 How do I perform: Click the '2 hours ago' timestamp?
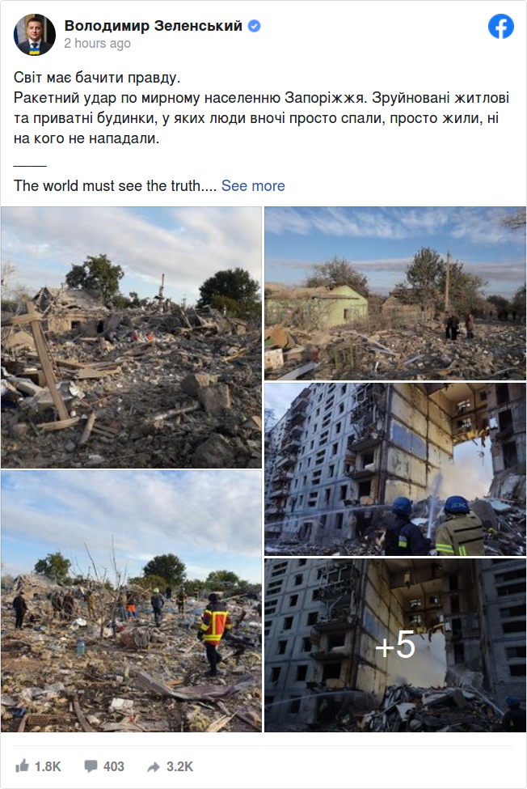(x=98, y=44)
